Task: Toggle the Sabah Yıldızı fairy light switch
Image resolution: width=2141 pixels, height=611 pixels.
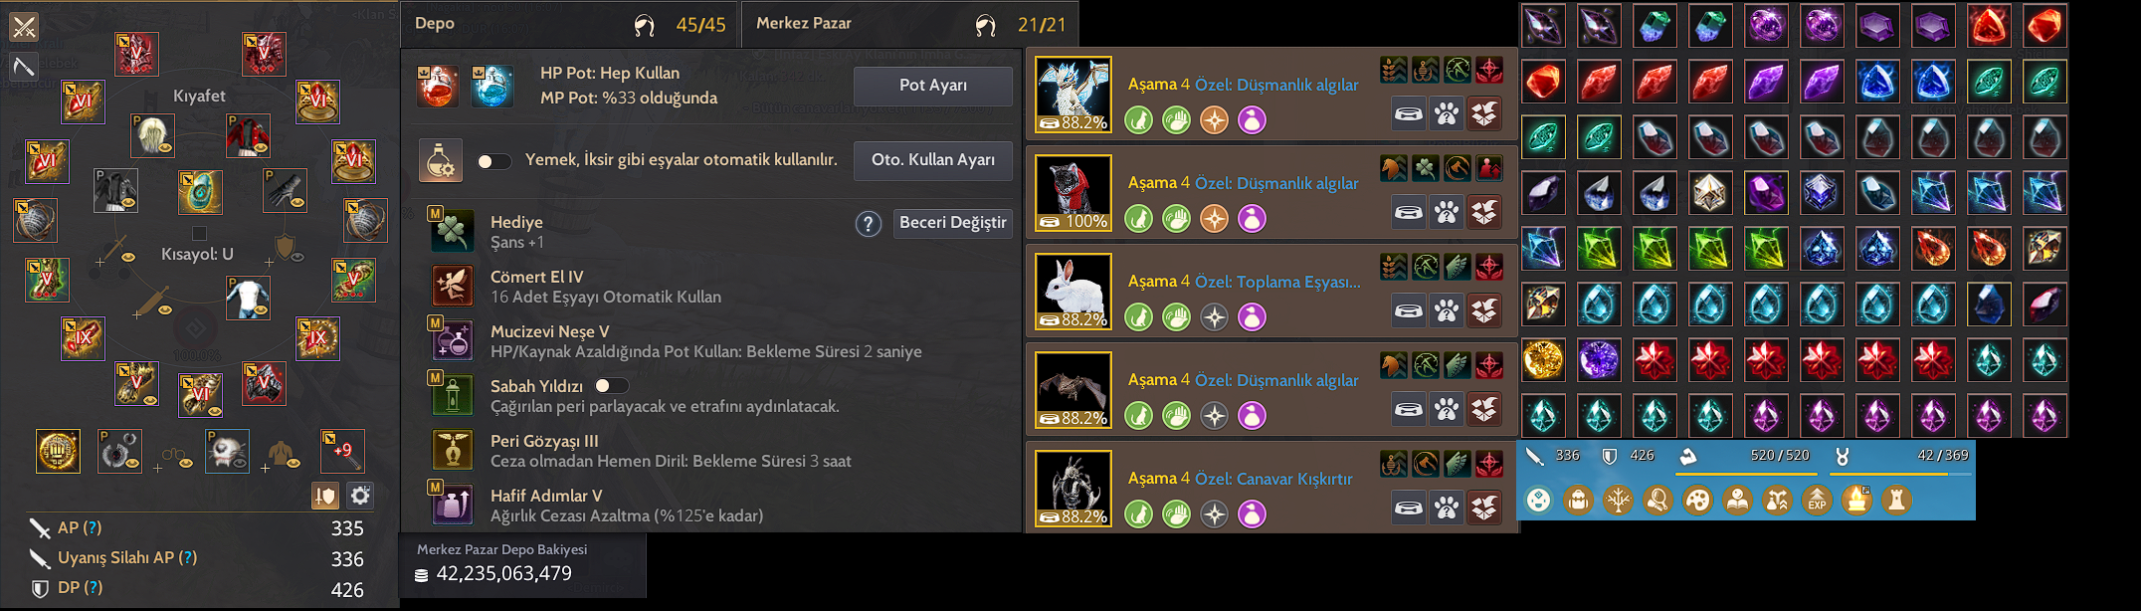Action: coord(611,385)
